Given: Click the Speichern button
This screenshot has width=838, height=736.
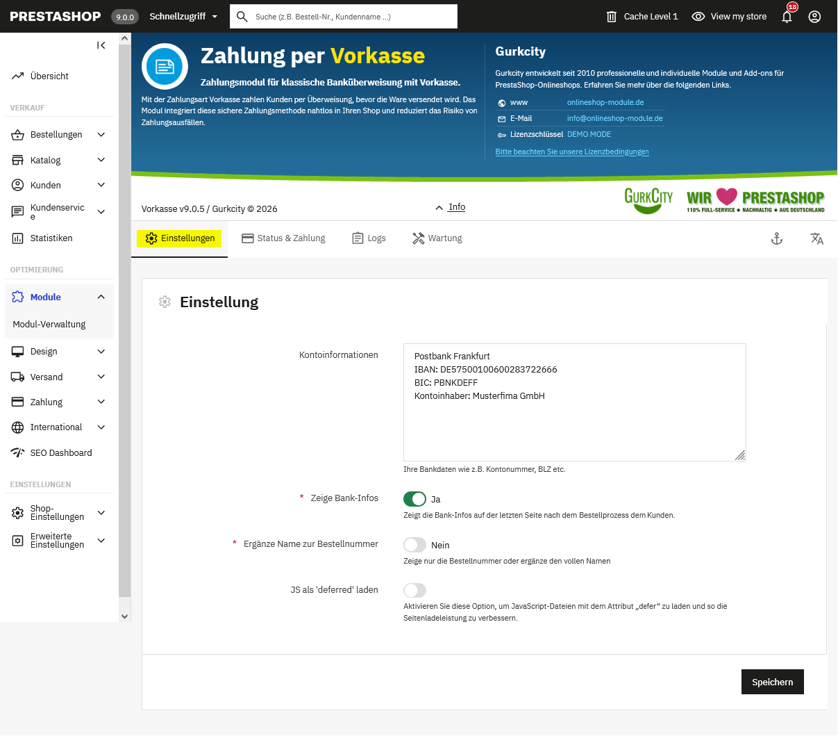Looking at the screenshot, I should pyautogui.click(x=773, y=682).
